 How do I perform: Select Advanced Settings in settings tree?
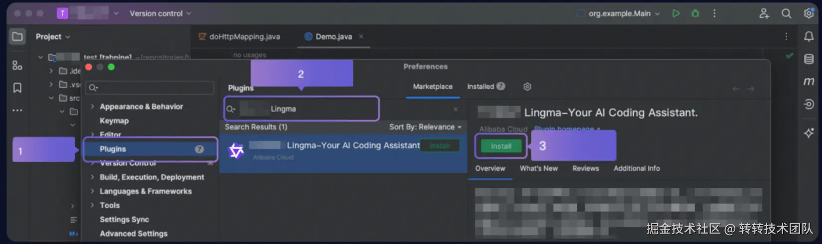pos(133,234)
